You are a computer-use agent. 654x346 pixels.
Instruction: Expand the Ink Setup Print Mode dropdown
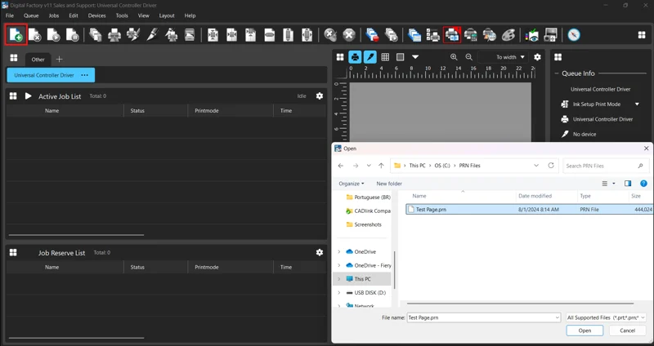coord(637,104)
